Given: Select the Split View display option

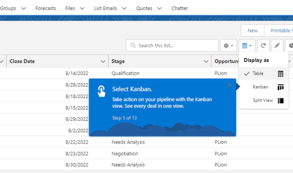Looking at the screenshot, I should [263, 100].
